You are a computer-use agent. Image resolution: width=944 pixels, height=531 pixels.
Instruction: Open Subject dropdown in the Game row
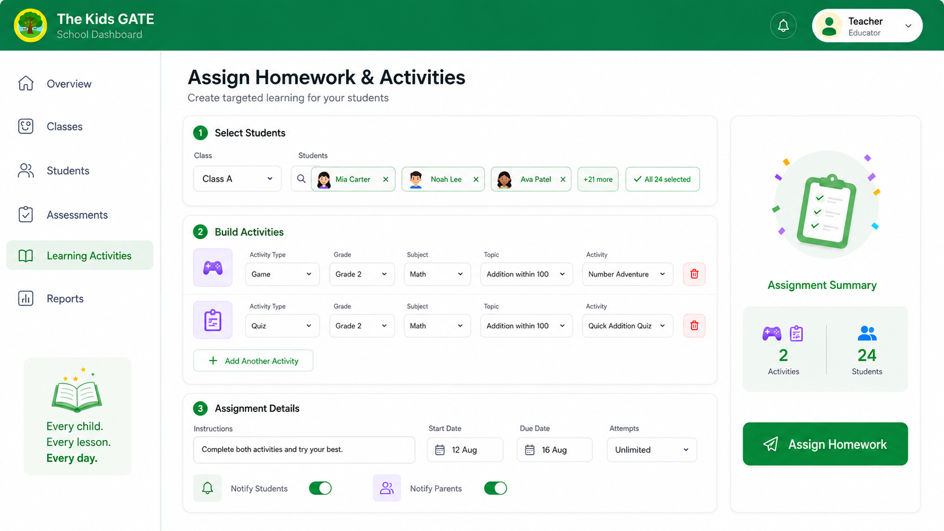(x=437, y=274)
